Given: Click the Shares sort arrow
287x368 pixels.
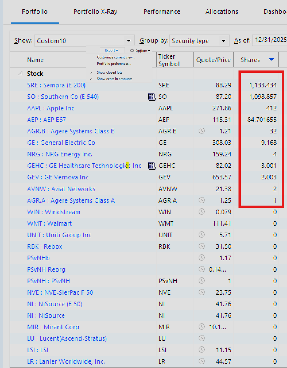Looking at the screenshot, I should pyautogui.click(x=271, y=60).
